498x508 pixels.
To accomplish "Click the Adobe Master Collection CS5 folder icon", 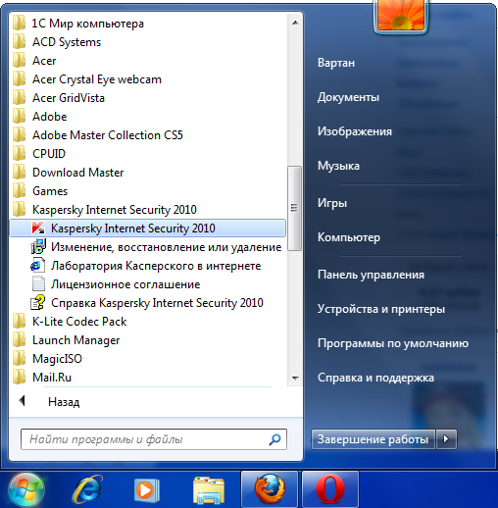I will pos(20,135).
